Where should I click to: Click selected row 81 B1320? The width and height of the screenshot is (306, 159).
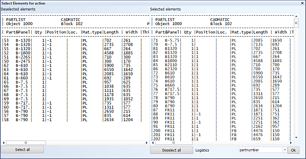(x=222, y=48)
